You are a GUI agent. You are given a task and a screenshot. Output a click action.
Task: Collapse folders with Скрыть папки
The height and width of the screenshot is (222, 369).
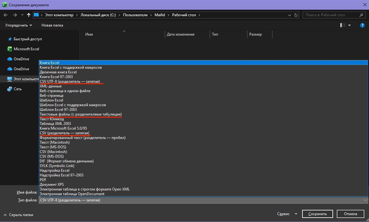[x=18, y=215]
